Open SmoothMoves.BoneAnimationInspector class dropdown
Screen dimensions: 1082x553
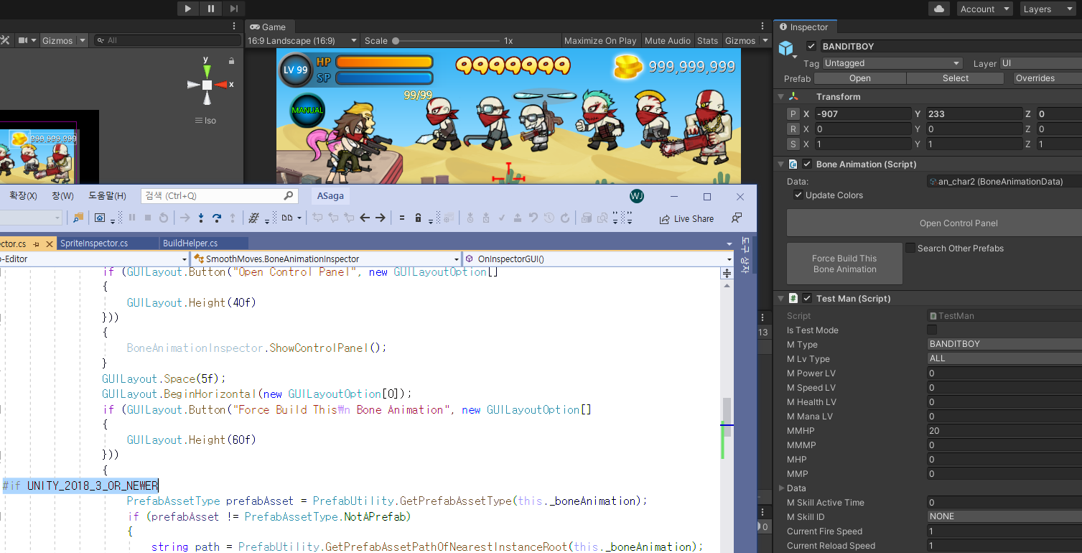click(325, 259)
